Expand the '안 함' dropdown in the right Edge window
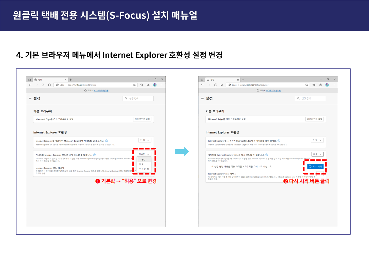The image size is (369, 255). coord(317,140)
